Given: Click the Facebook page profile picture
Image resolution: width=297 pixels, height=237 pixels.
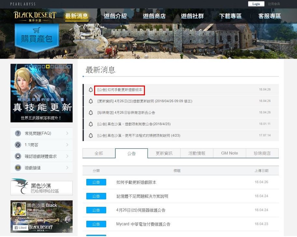Looking at the screenshot, I should (x=19, y=209).
